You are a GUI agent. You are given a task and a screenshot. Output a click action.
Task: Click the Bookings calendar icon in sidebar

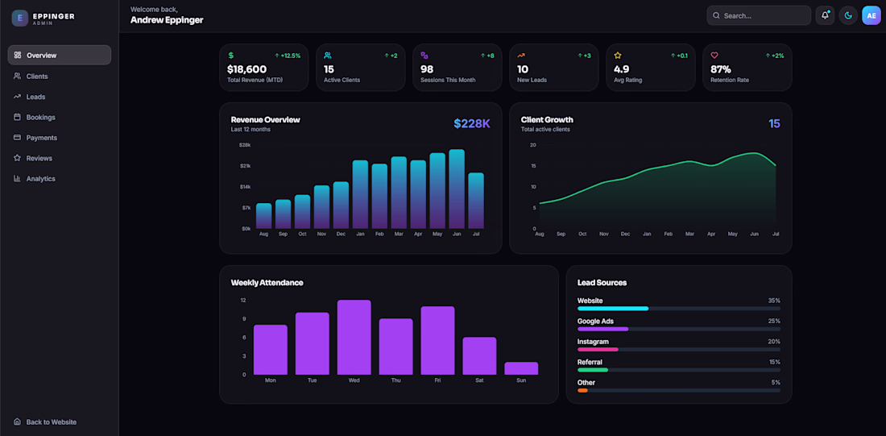point(17,117)
